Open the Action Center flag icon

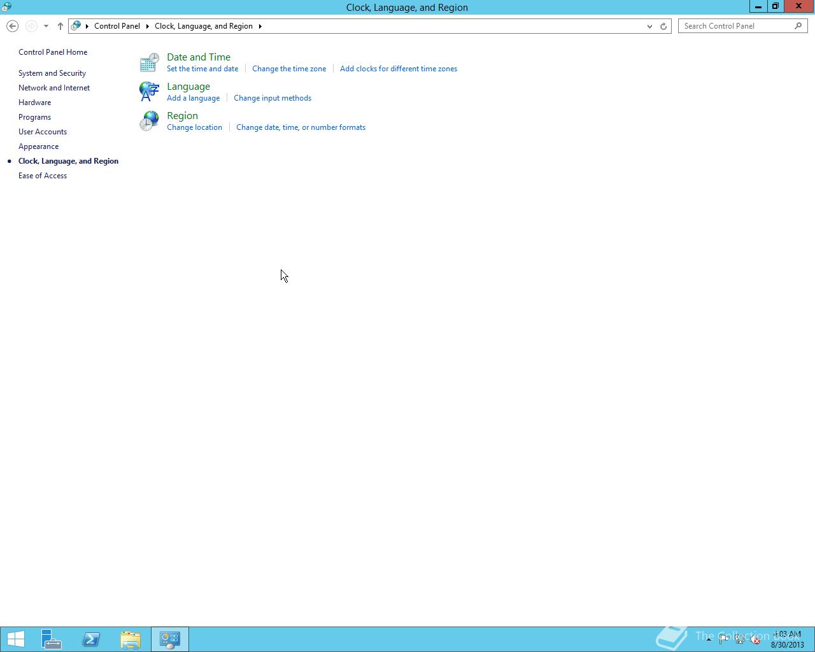pos(724,640)
